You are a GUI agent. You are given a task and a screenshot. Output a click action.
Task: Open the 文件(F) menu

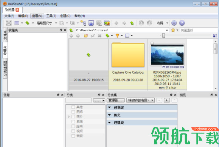pyautogui.click(x=9, y=16)
